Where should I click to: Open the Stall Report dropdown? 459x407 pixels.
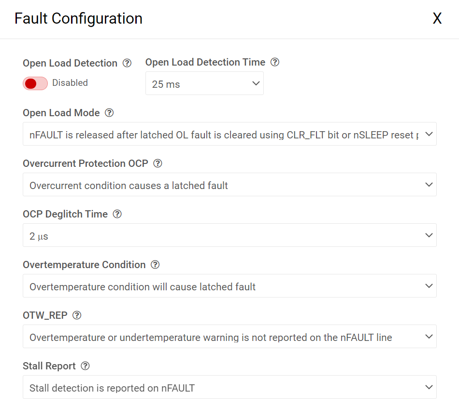click(229, 387)
